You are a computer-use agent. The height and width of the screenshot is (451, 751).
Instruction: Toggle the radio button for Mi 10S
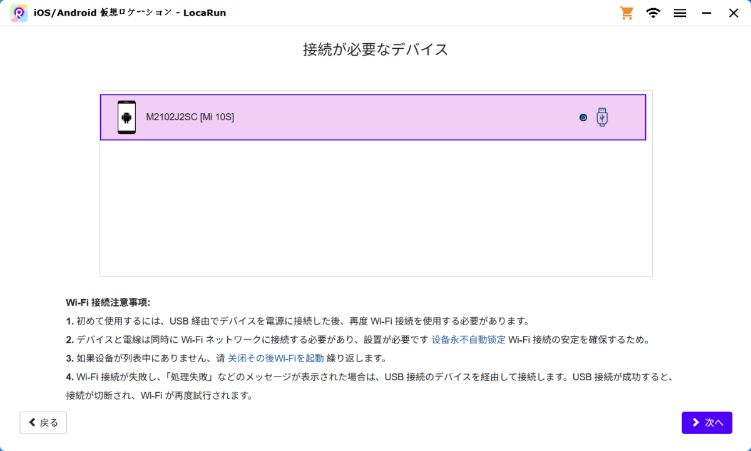coord(583,117)
